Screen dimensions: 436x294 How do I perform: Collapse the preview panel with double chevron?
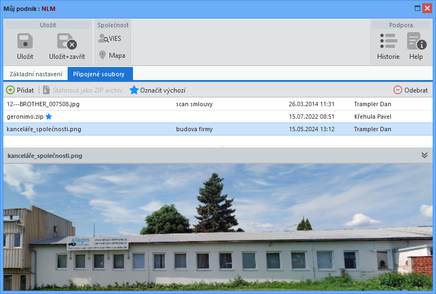click(x=425, y=155)
